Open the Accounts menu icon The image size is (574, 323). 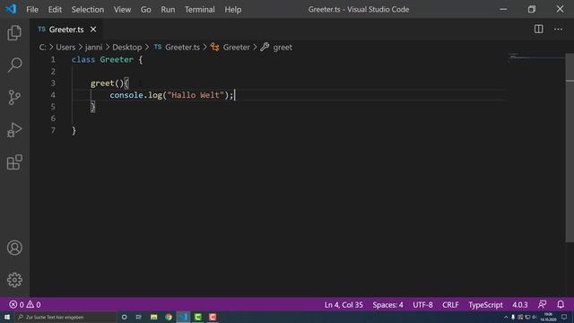[14, 248]
